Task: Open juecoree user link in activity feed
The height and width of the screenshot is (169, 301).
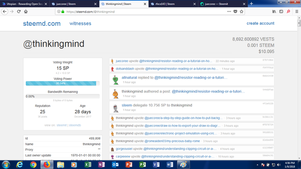Action: [122, 61]
